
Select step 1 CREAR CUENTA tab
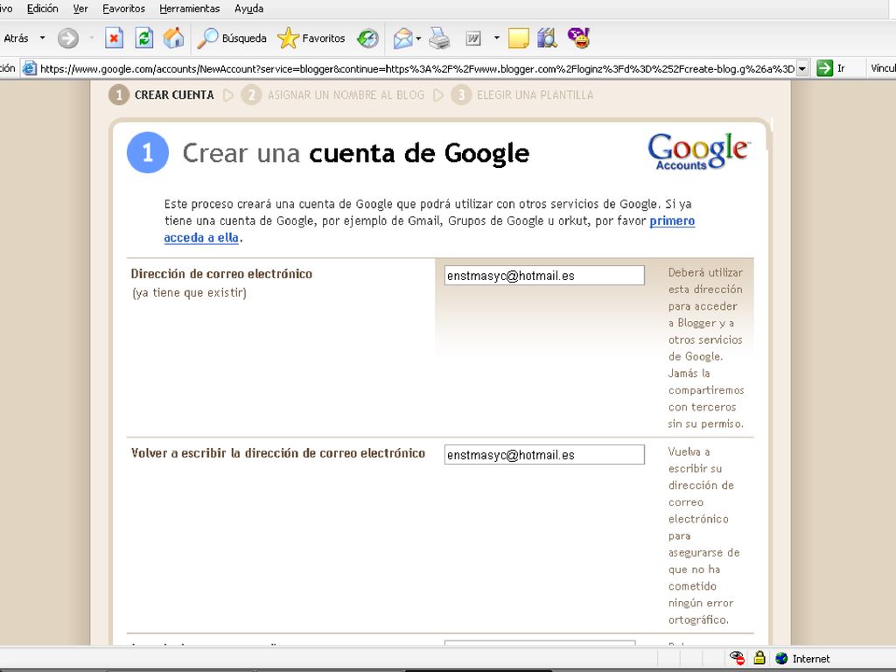[162, 94]
